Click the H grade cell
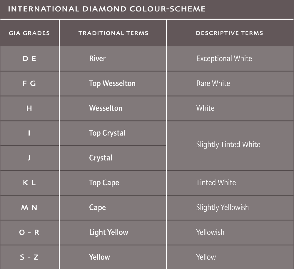 point(29,108)
